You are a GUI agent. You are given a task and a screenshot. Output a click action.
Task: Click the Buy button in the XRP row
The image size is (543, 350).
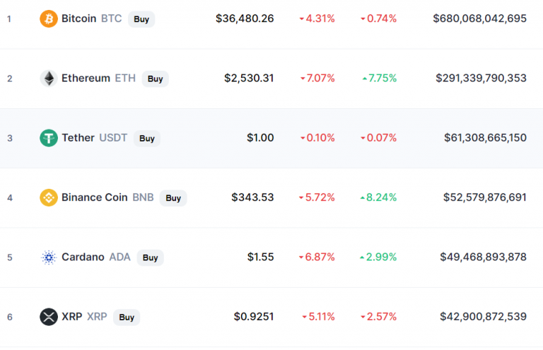pos(127,317)
